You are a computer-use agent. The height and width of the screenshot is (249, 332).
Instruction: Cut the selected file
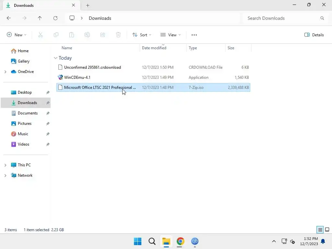pos(41,35)
